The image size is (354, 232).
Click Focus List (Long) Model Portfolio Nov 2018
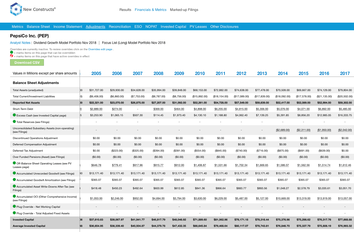pyautogui.click(x=134, y=43)
